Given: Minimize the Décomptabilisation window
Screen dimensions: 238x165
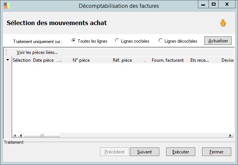Looking at the screenshot, I should tap(202, 4).
